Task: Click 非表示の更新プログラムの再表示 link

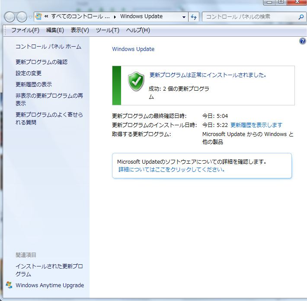Action: click(49, 99)
